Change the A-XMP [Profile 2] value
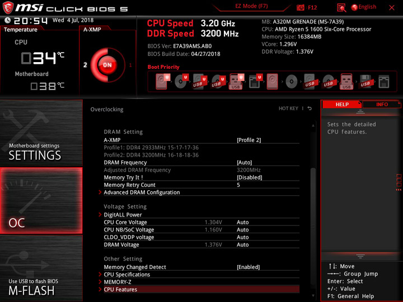 tap(249, 140)
